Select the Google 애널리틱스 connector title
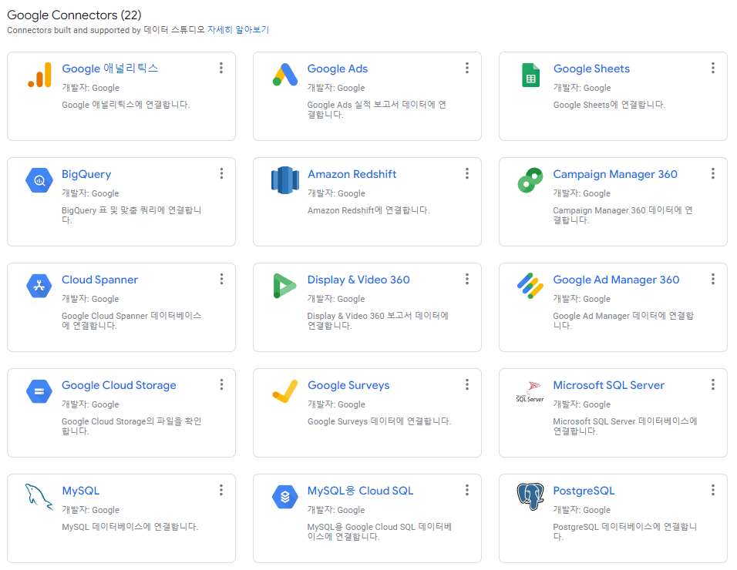This screenshot has height=570, width=737. [110, 69]
